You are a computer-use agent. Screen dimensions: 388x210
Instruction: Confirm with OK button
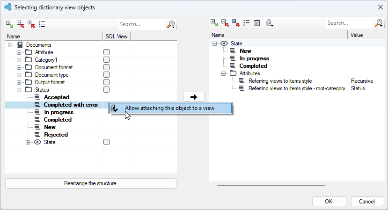329,201
